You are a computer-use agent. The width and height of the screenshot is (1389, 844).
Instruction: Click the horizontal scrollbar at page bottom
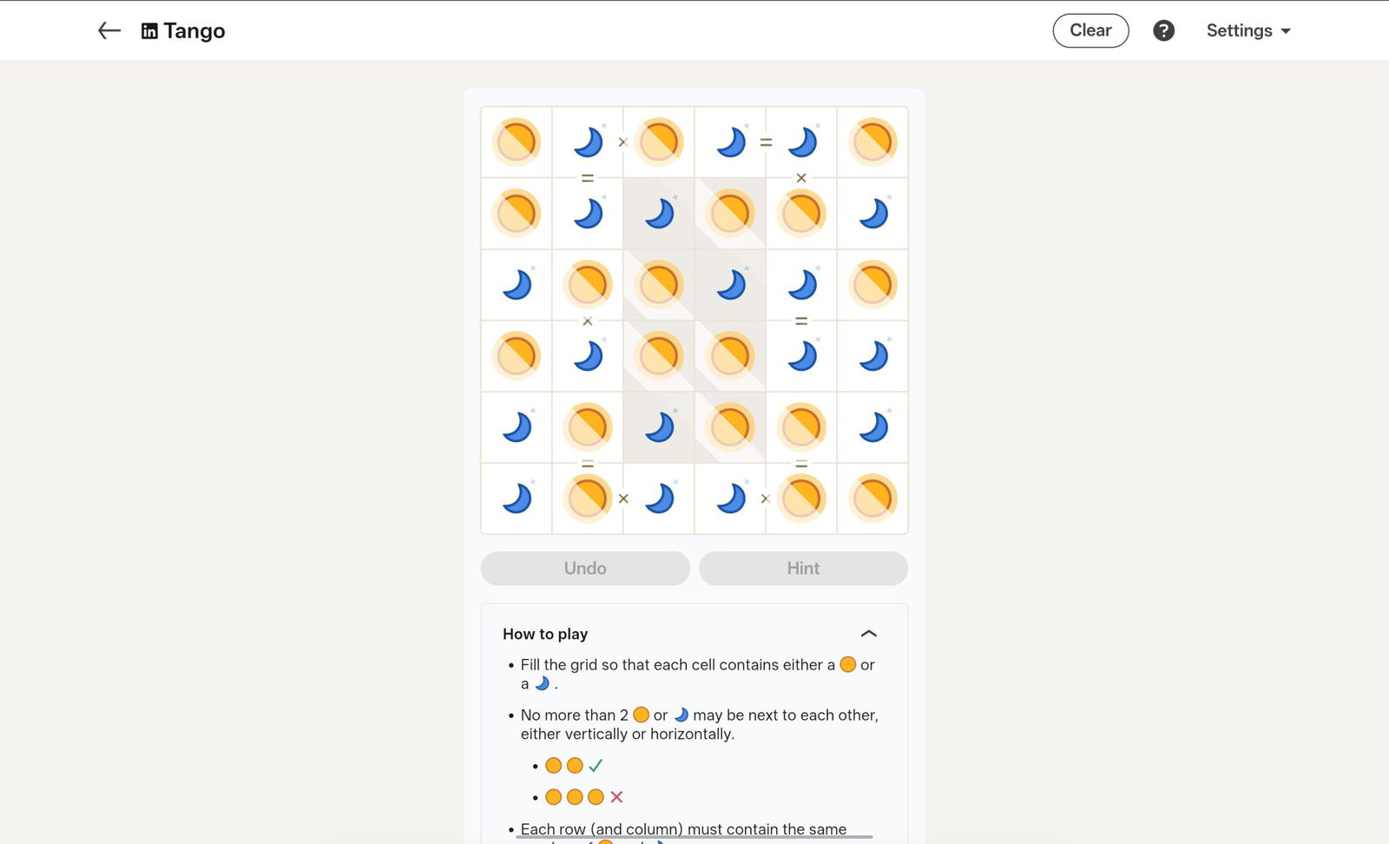point(694,837)
